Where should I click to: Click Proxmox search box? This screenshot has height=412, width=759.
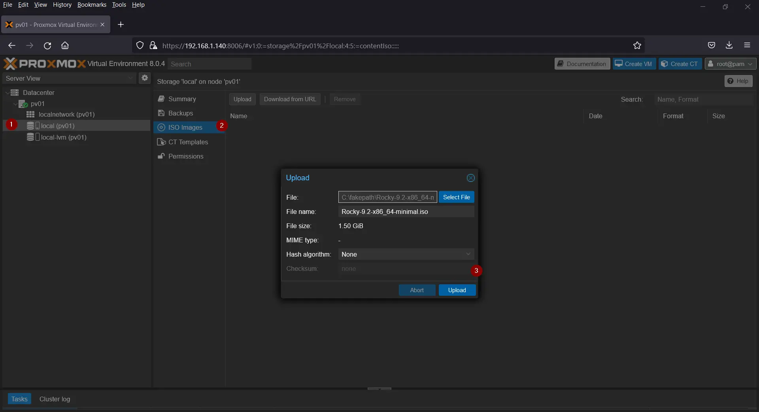210,64
